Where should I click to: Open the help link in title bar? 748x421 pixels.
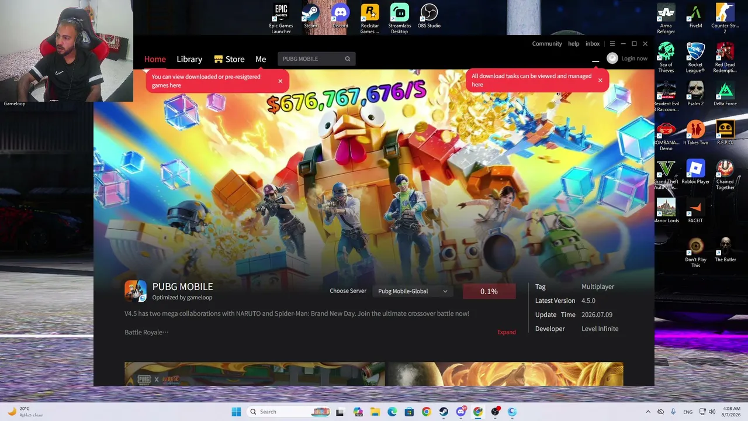tap(574, 44)
